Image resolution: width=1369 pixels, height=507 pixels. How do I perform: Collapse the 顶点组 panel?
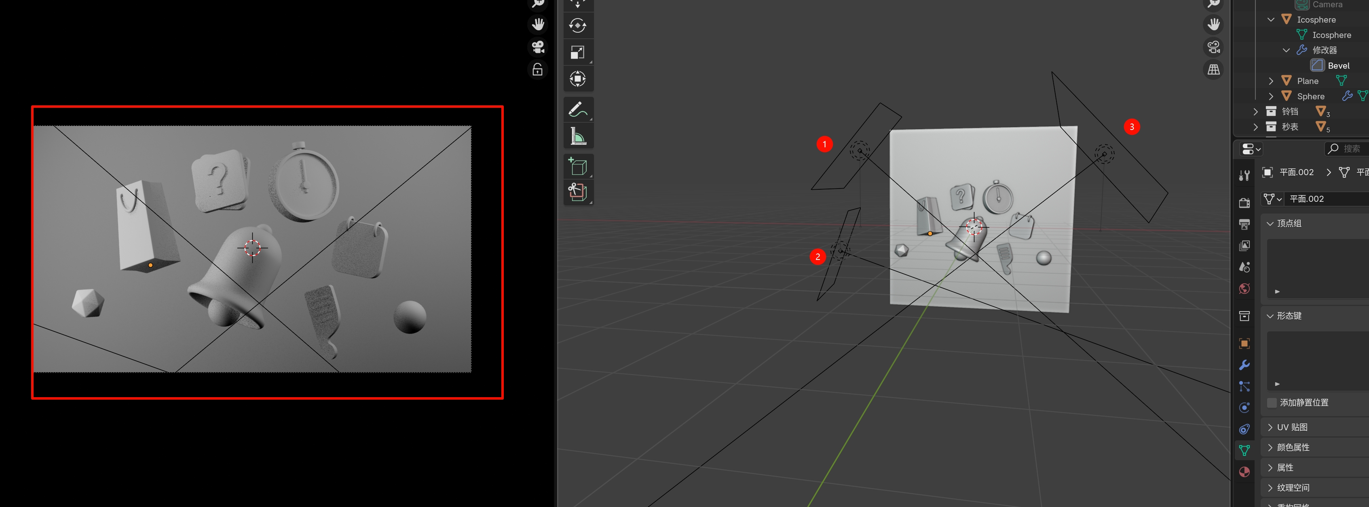1289,223
